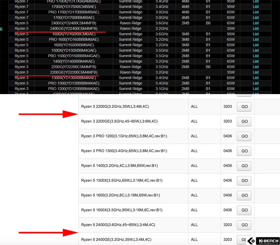
Task: Select Ryzen 3 2200GE(3.5GHz,45~65W,L3:6M,4C) entry
Action: (x=119, y=121)
